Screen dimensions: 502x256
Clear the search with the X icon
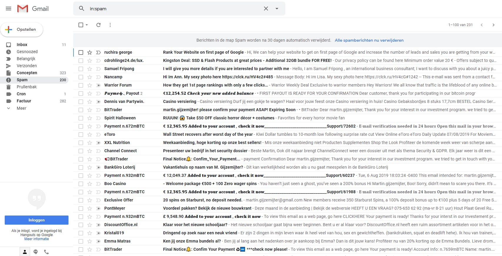pos(266,9)
